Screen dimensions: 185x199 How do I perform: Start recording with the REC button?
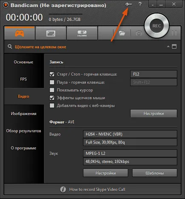(156, 26)
